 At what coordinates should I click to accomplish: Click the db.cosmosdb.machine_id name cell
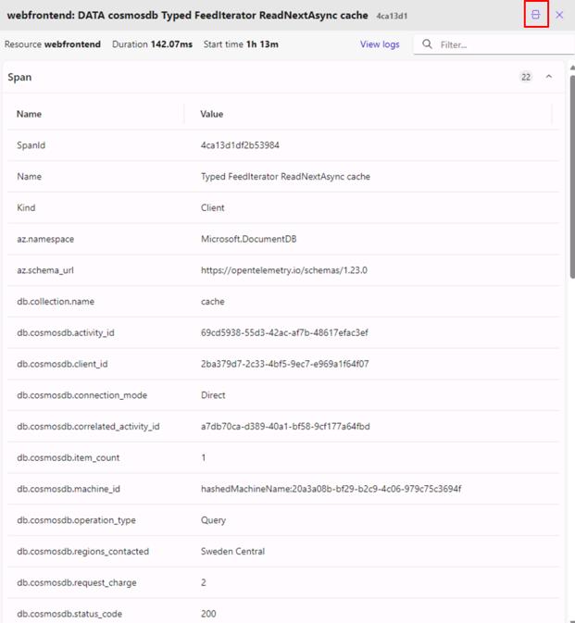[69, 489]
